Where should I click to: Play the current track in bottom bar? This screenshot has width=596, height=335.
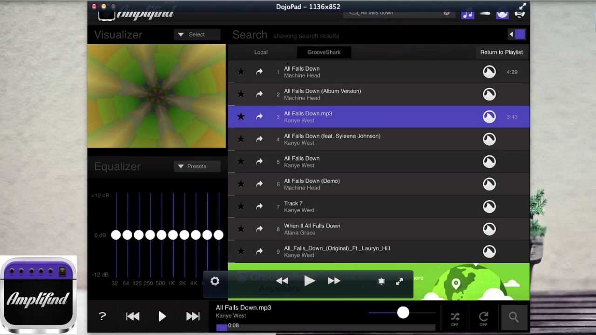(162, 317)
